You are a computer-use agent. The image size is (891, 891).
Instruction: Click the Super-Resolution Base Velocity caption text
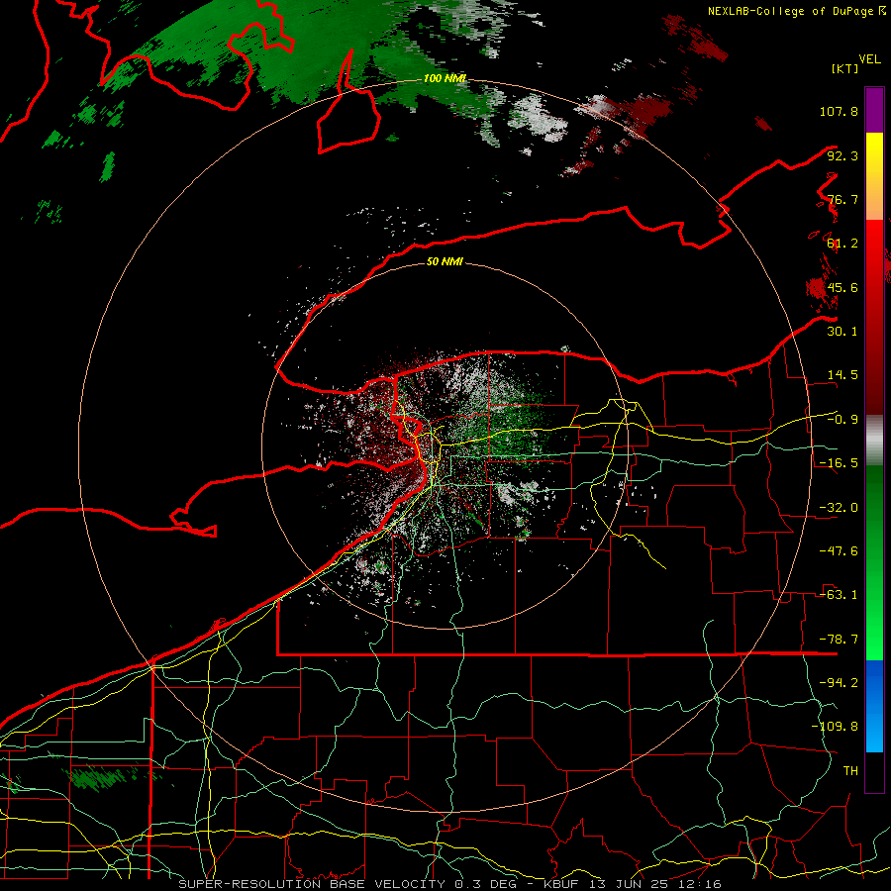(x=312, y=884)
